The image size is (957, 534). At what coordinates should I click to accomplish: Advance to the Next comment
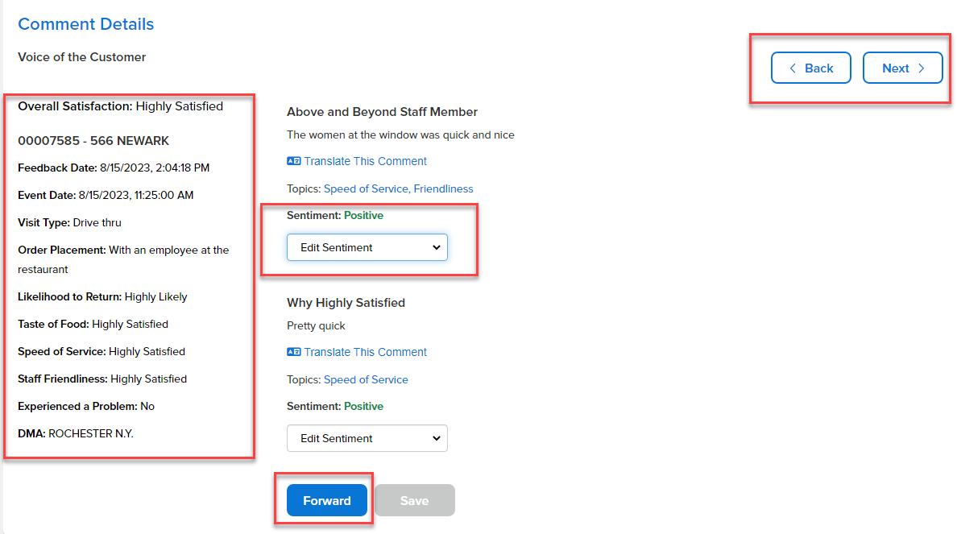[x=902, y=68]
